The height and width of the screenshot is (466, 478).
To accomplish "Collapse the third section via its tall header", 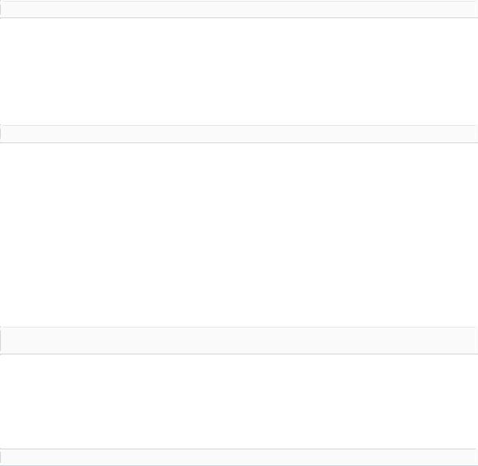I will click(x=239, y=340).
